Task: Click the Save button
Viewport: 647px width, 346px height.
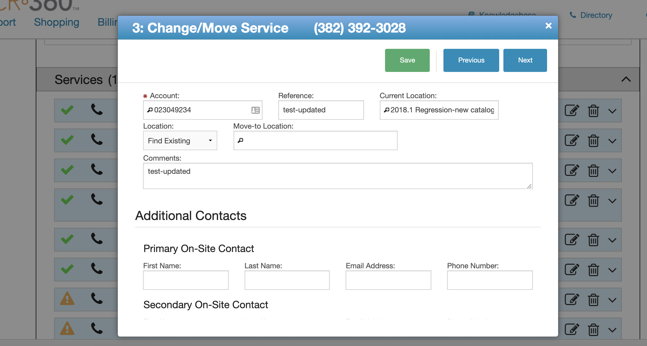Action: 407,60
